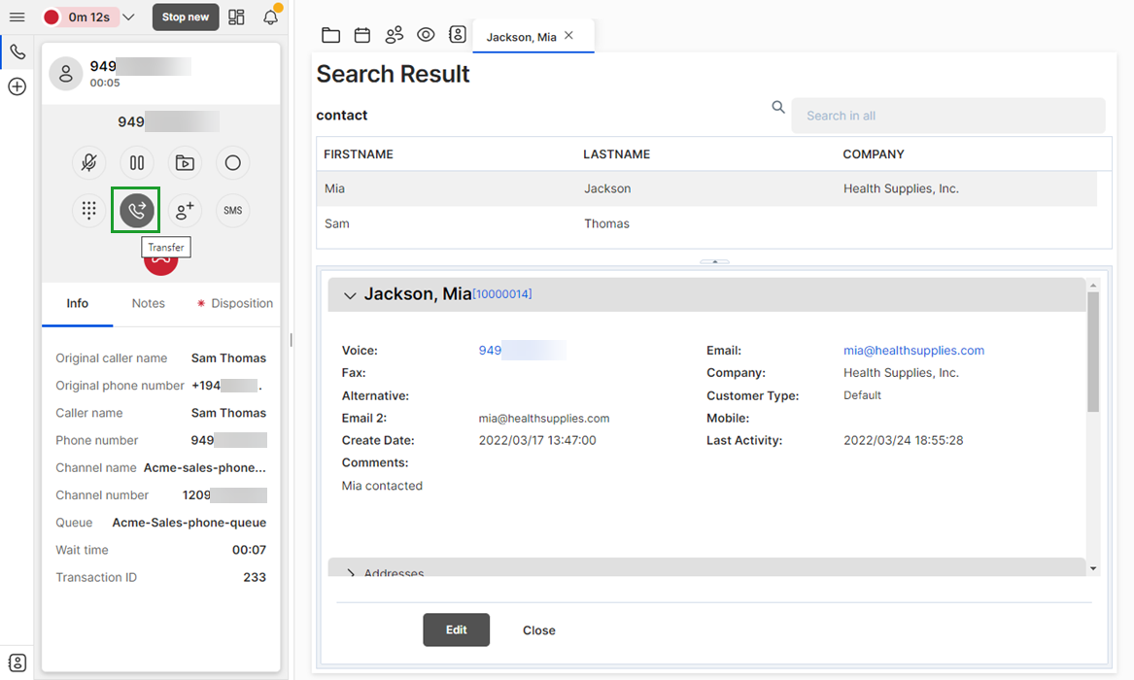This screenshot has width=1134, height=680.
Task: Click the Transaction ID value 233
Action: (255, 577)
